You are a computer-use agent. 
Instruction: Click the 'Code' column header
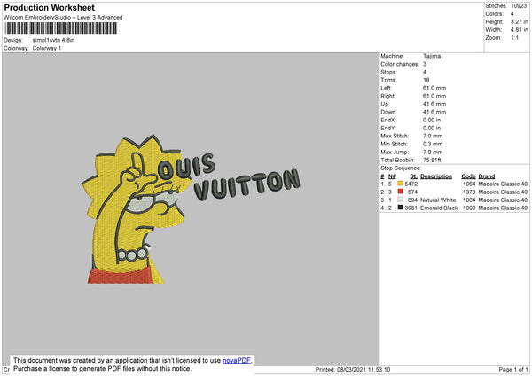click(468, 176)
